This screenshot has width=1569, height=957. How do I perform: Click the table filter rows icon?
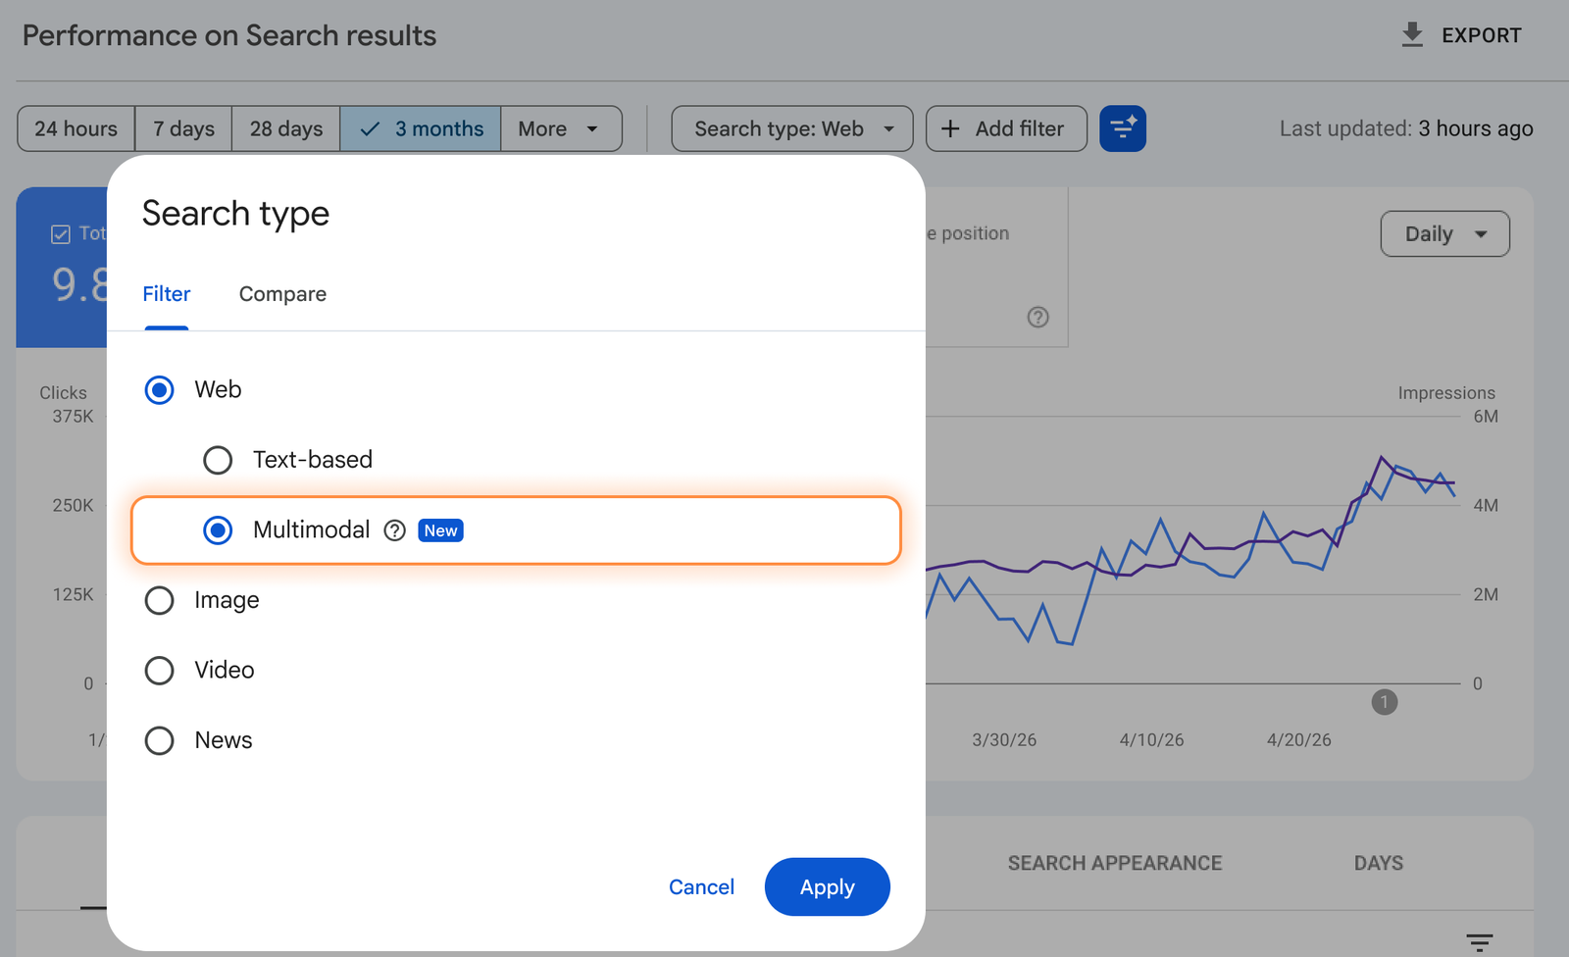1480,942
